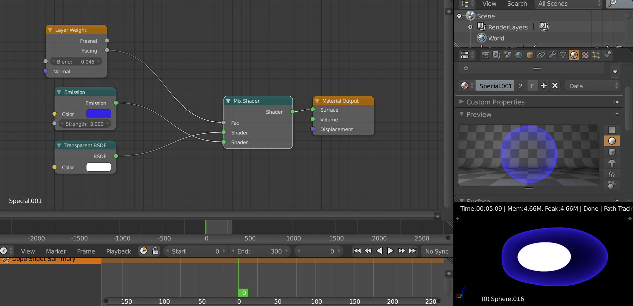Image resolution: width=633 pixels, height=306 pixels.
Task: Open the Render properties camera tab
Action: tap(485, 55)
